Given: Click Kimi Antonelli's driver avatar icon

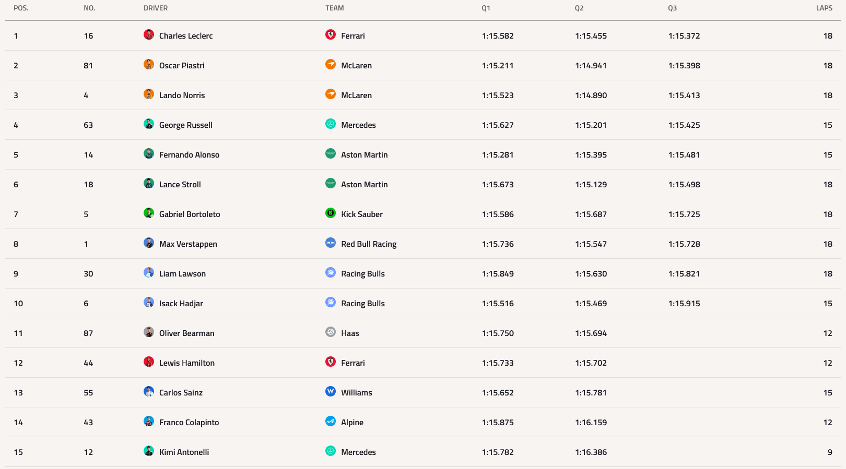Looking at the screenshot, I should pos(149,451).
